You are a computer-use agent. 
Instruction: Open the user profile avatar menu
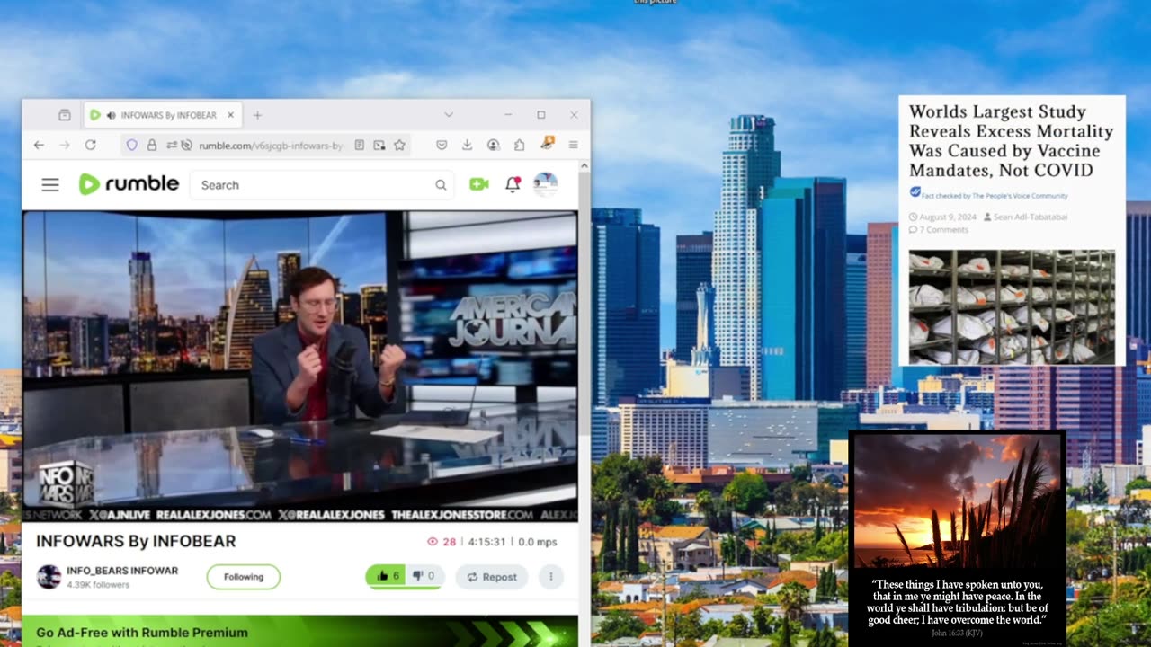tap(545, 184)
